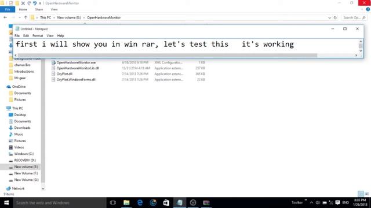Image resolution: width=371 pixels, height=208 pixels.
Task: Select OpenHardwareMonitor.exe config file
Action: [76, 62]
